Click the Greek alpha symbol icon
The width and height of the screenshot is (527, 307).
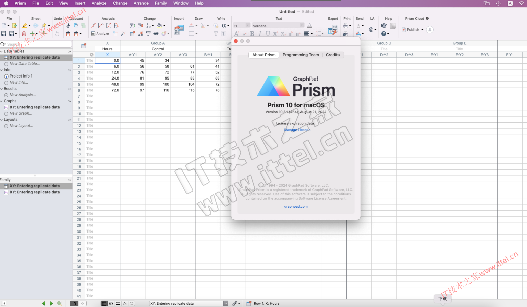point(224,26)
